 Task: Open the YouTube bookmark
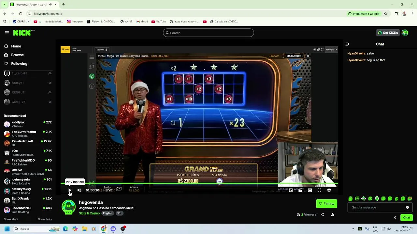point(159,22)
